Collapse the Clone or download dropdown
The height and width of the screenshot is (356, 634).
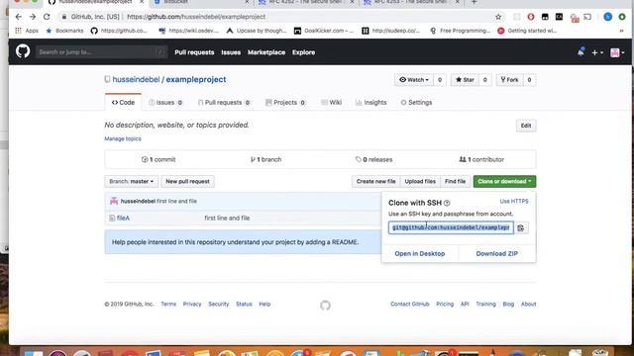(x=504, y=182)
